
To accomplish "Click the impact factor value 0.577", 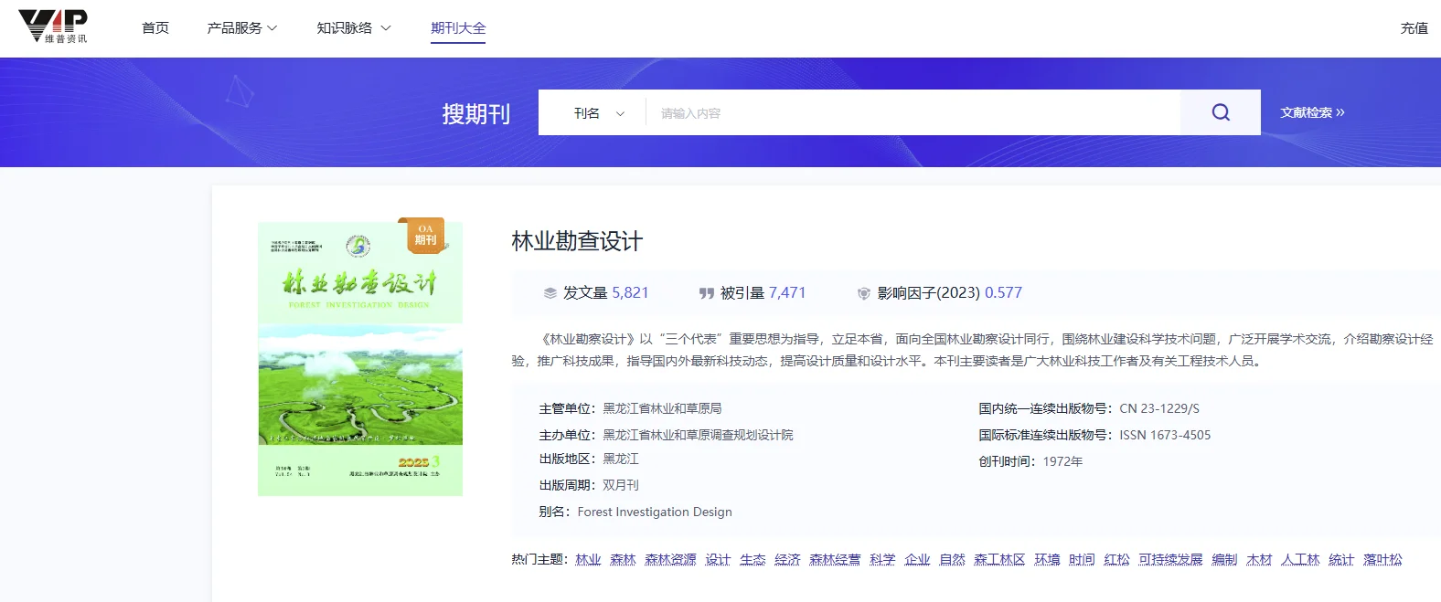I will (x=1003, y=293).
